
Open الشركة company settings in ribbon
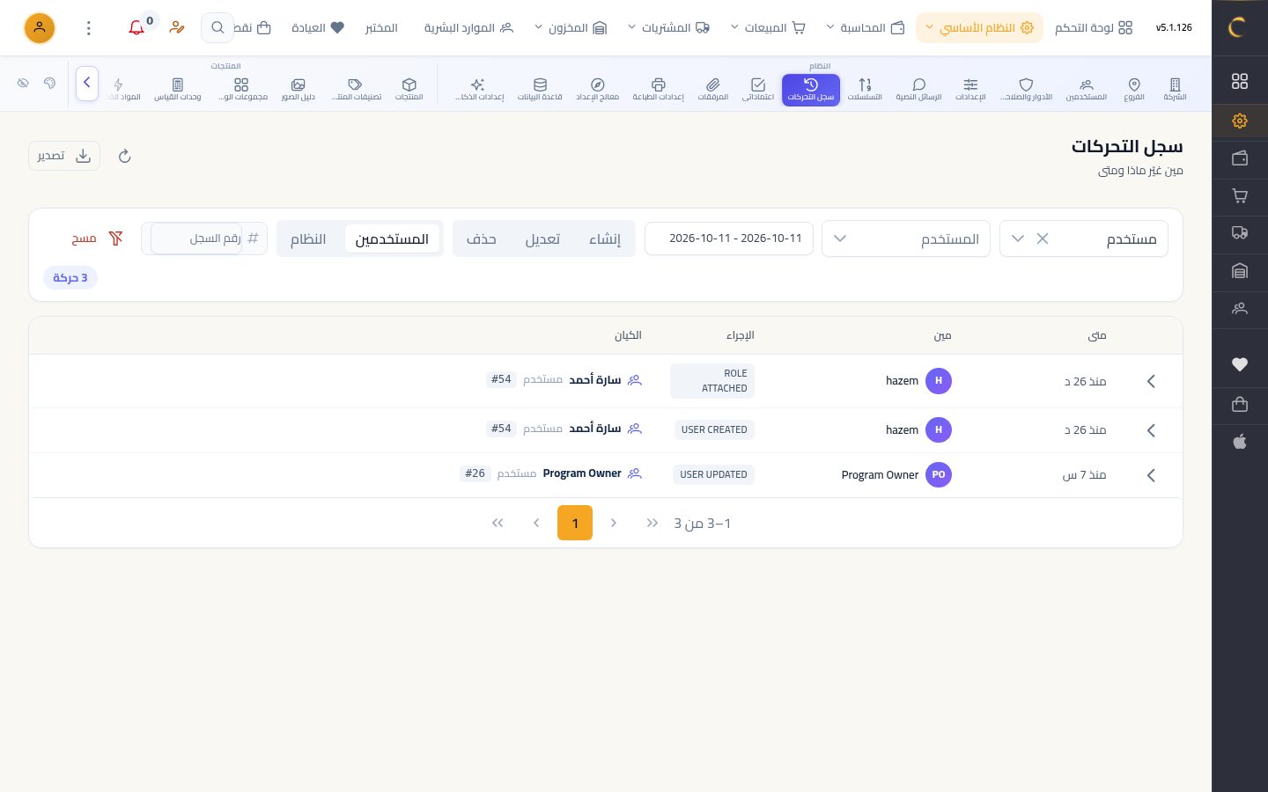click(1175, 89)
